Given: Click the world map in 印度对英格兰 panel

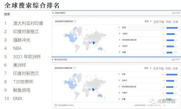Looking at the screenshot, I should click(x=84, y=40).
